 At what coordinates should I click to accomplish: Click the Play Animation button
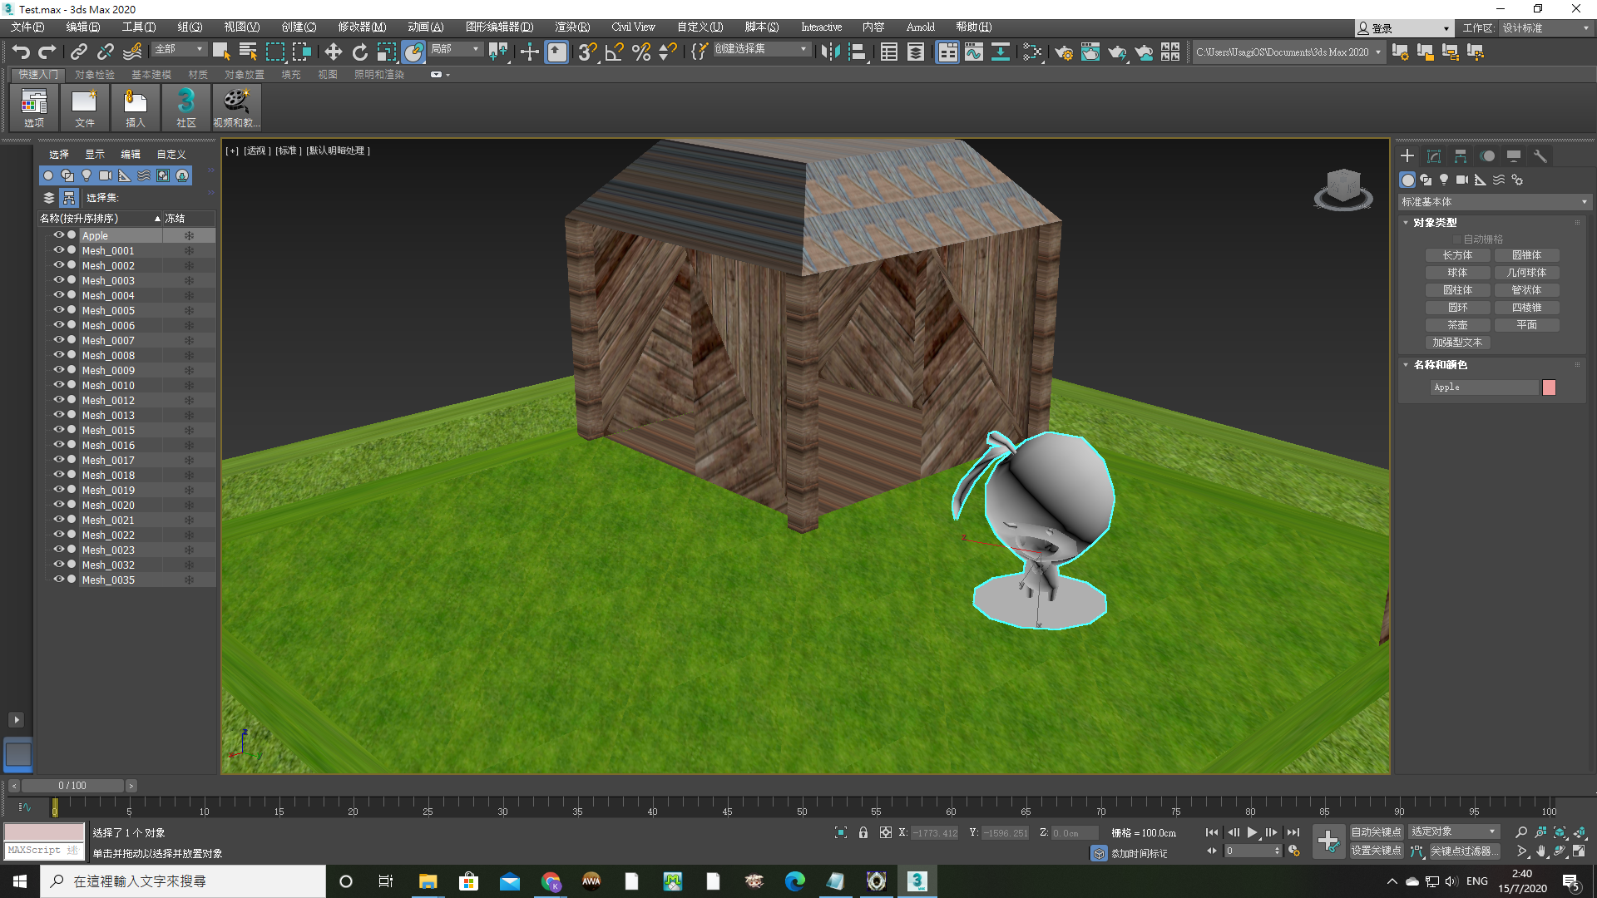1252,832
